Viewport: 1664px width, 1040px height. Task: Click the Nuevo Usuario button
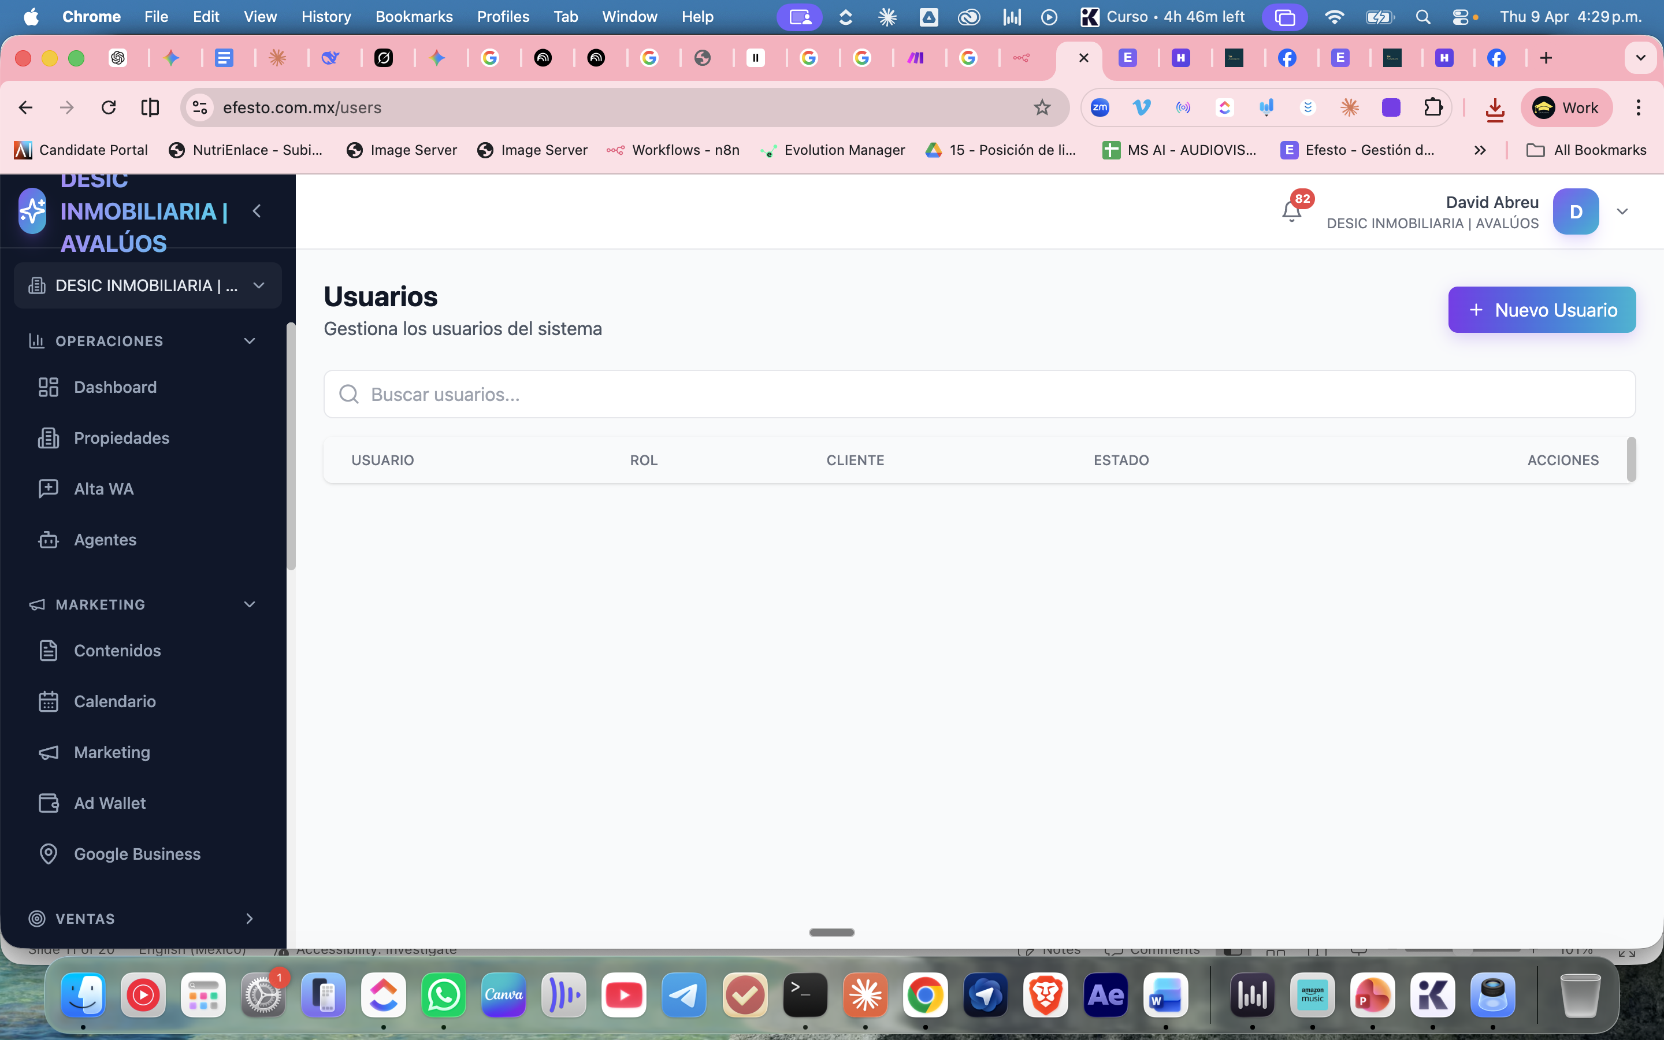[x=1542, y=310]
